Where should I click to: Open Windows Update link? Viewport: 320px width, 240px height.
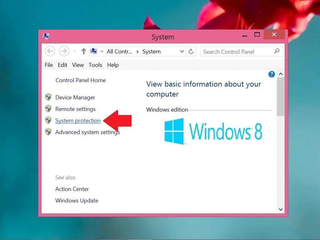(77, 201)
